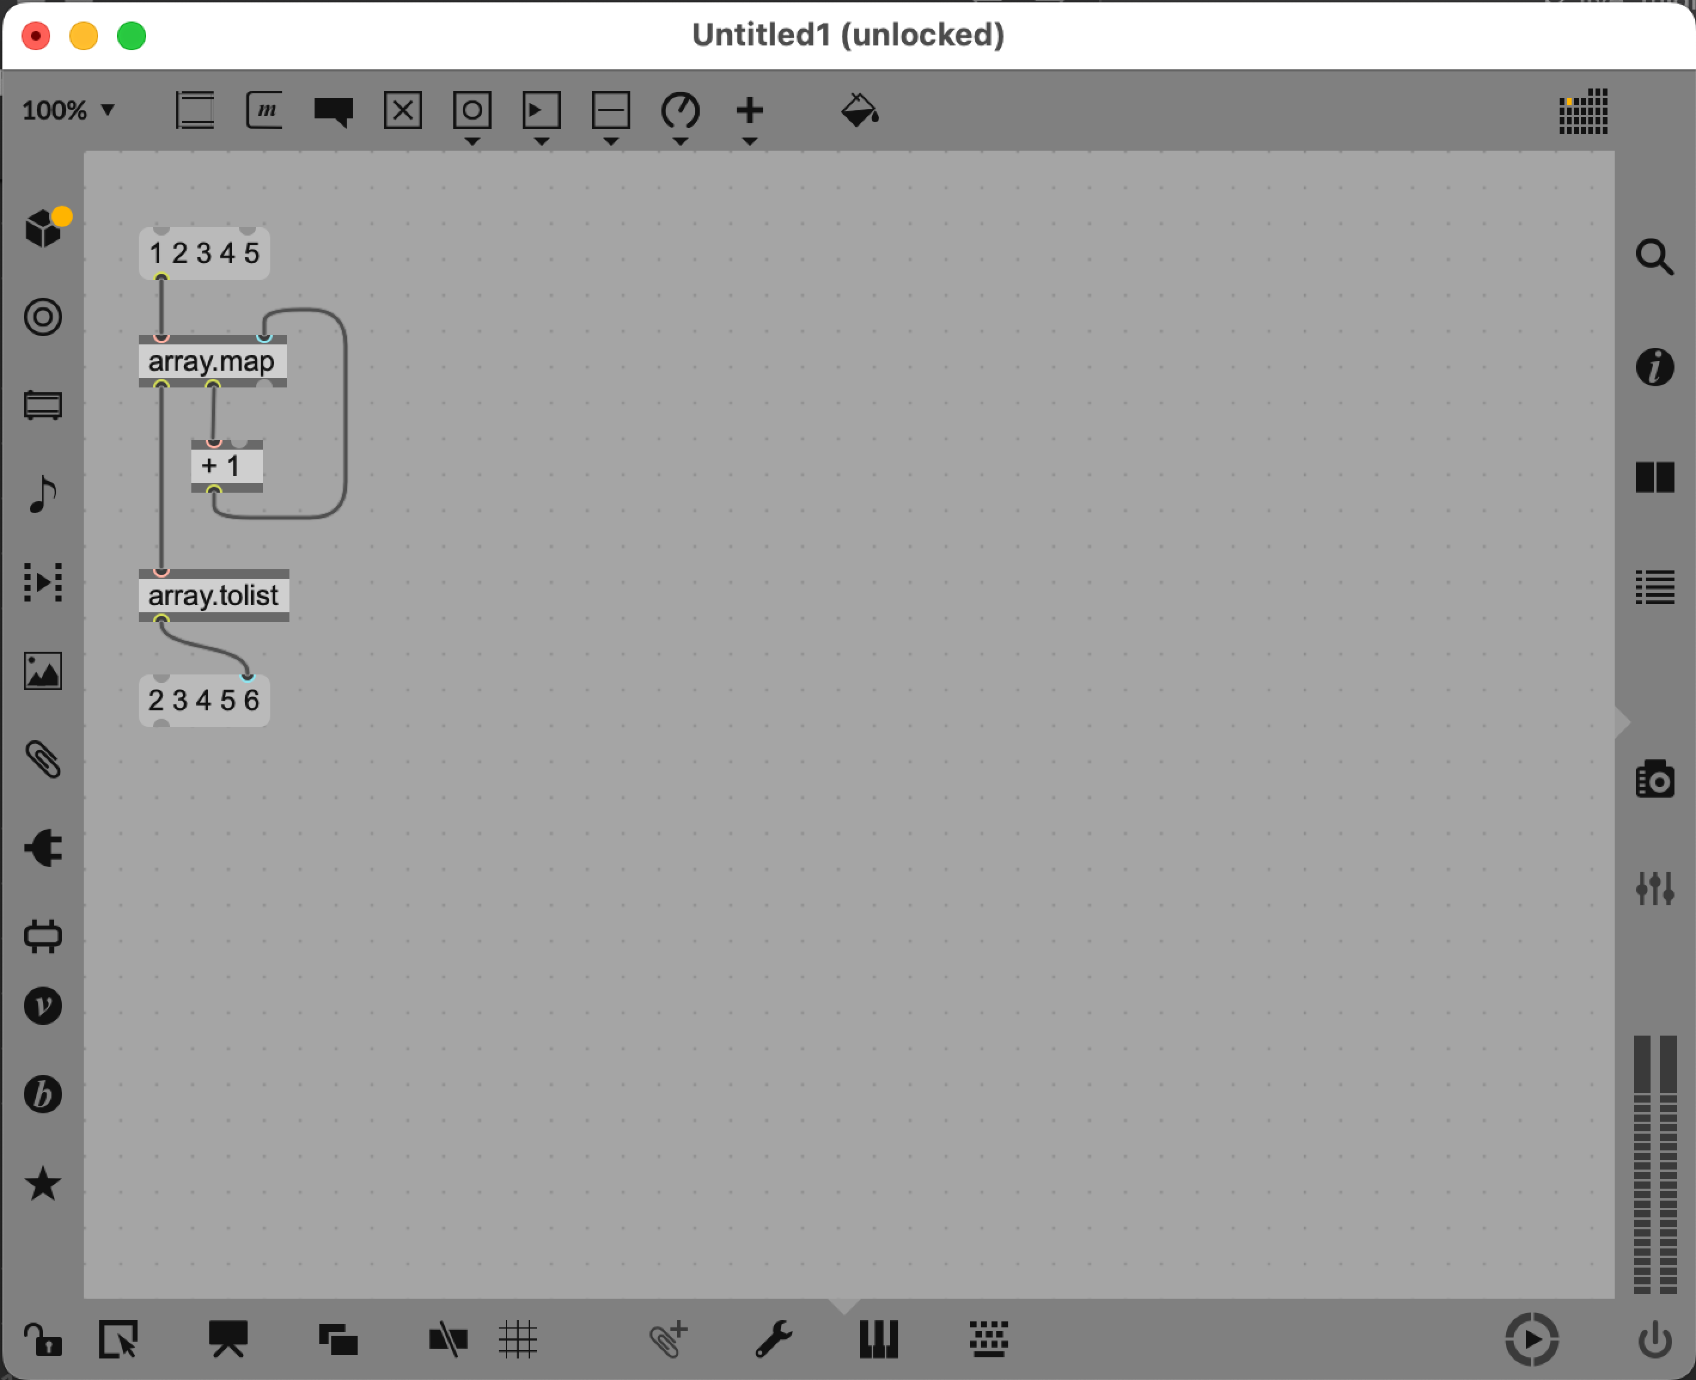Viewport: 1696px width, 1380px height.
Task: Toggle mute and disable tool in bottom toolbar
Action: pos(448,1339)
